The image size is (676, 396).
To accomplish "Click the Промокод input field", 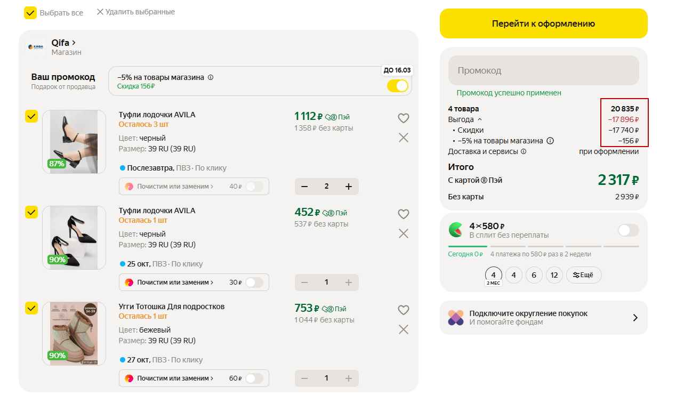I will [543, 70].
